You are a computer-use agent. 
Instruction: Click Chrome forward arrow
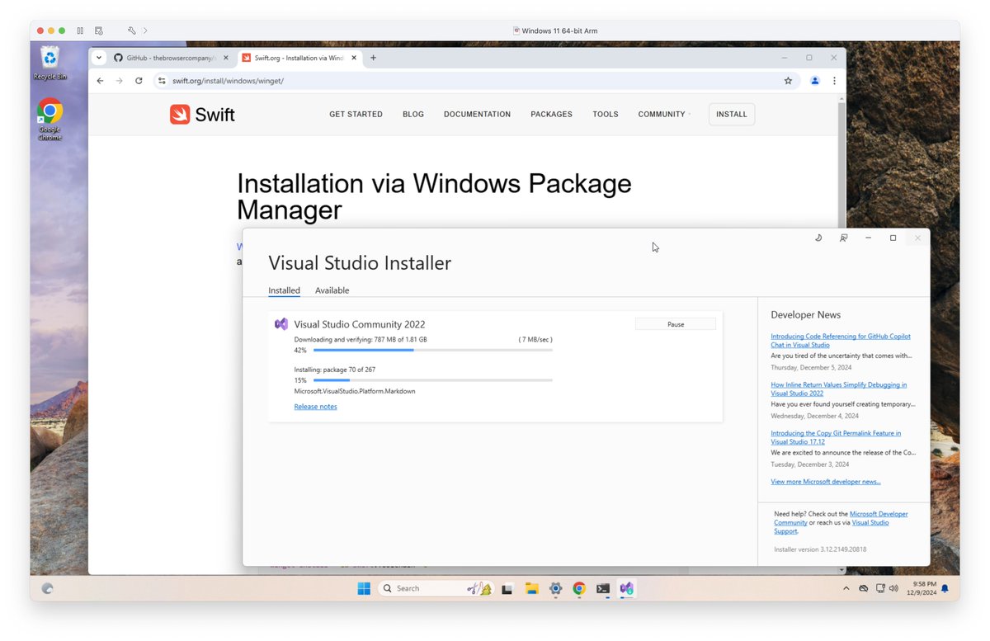pyautogui.click(x=119, y=81)
